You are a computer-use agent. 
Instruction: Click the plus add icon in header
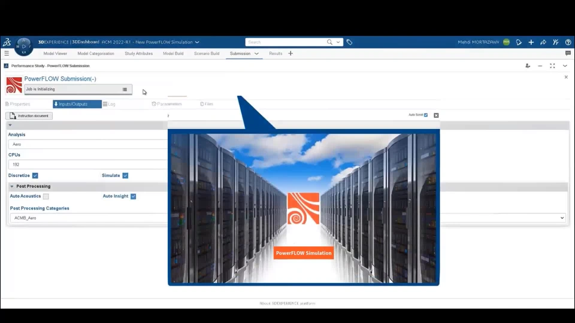(x=531, y=42)
